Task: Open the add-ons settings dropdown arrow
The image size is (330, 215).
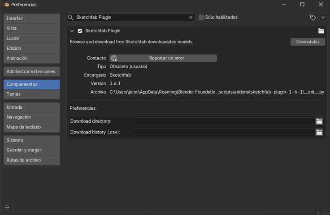Action: [x=323, y=17]
